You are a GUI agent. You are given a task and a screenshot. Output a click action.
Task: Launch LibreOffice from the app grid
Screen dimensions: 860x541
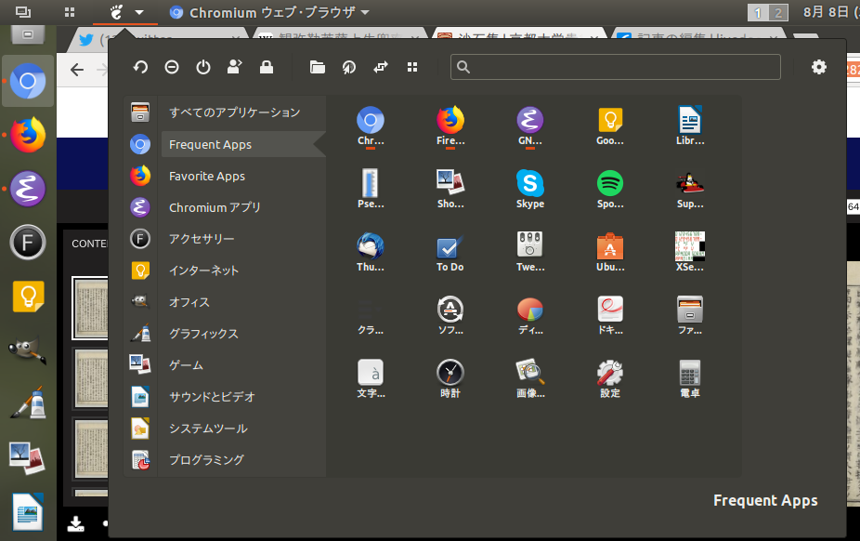[x=690, y=126]
